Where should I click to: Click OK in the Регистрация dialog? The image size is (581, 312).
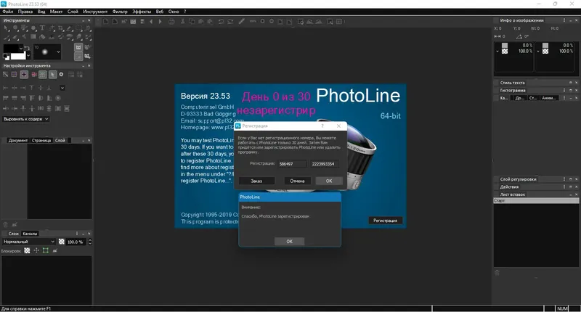329,181
